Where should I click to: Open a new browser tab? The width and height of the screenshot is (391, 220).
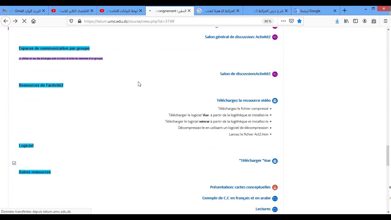(x=345, y=11)
